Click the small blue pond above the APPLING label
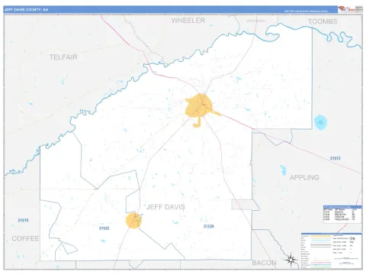The height and width of the screenshot is (275, 366). pyautogui.click(x=283, y=170)
